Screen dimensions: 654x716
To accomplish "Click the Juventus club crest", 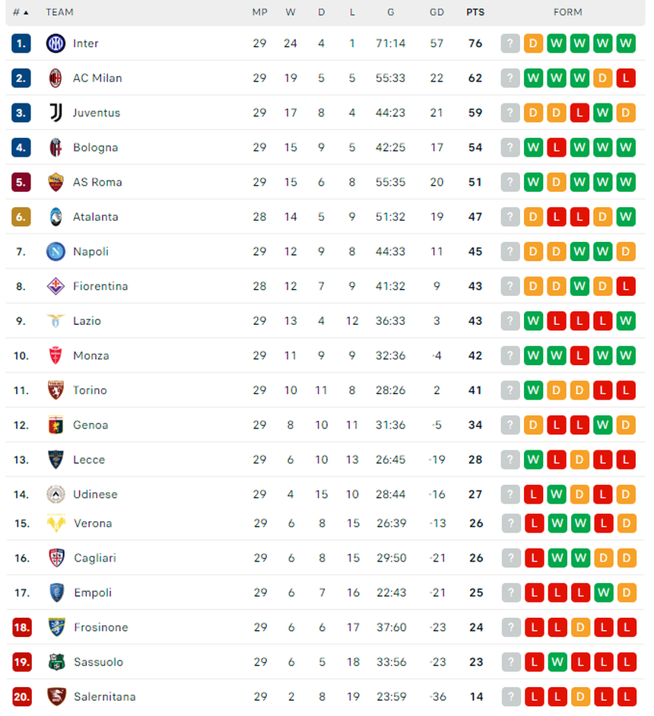I will pos(56,113).
